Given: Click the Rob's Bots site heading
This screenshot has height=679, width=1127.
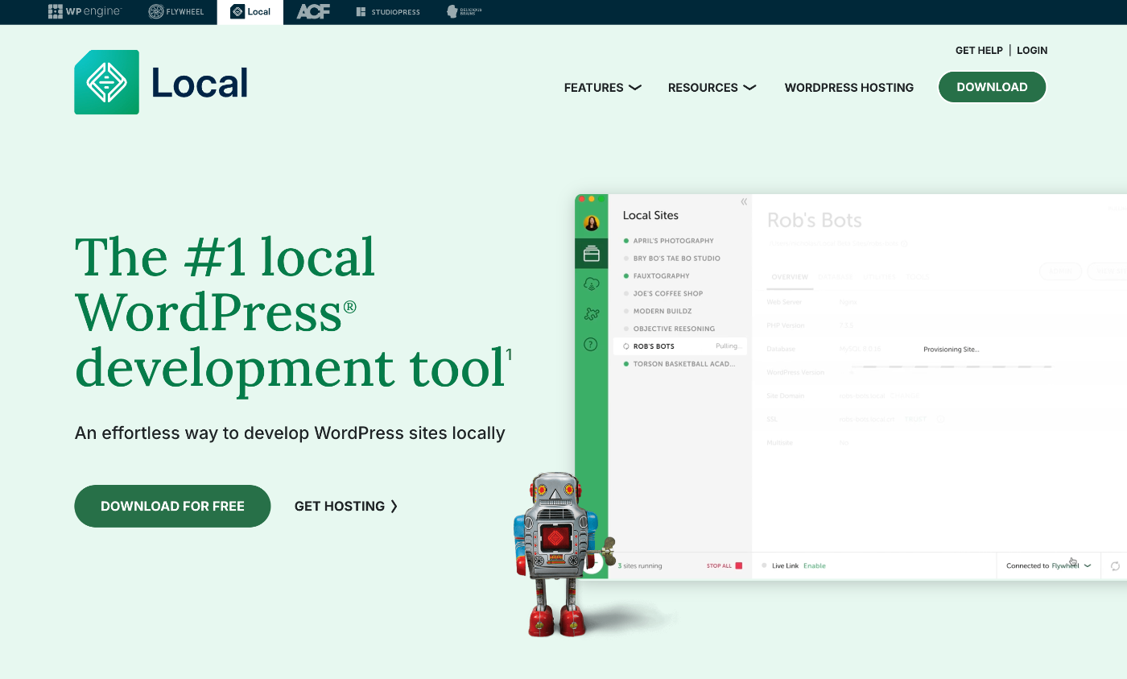Looking at the screenshot, I should 815,221.
